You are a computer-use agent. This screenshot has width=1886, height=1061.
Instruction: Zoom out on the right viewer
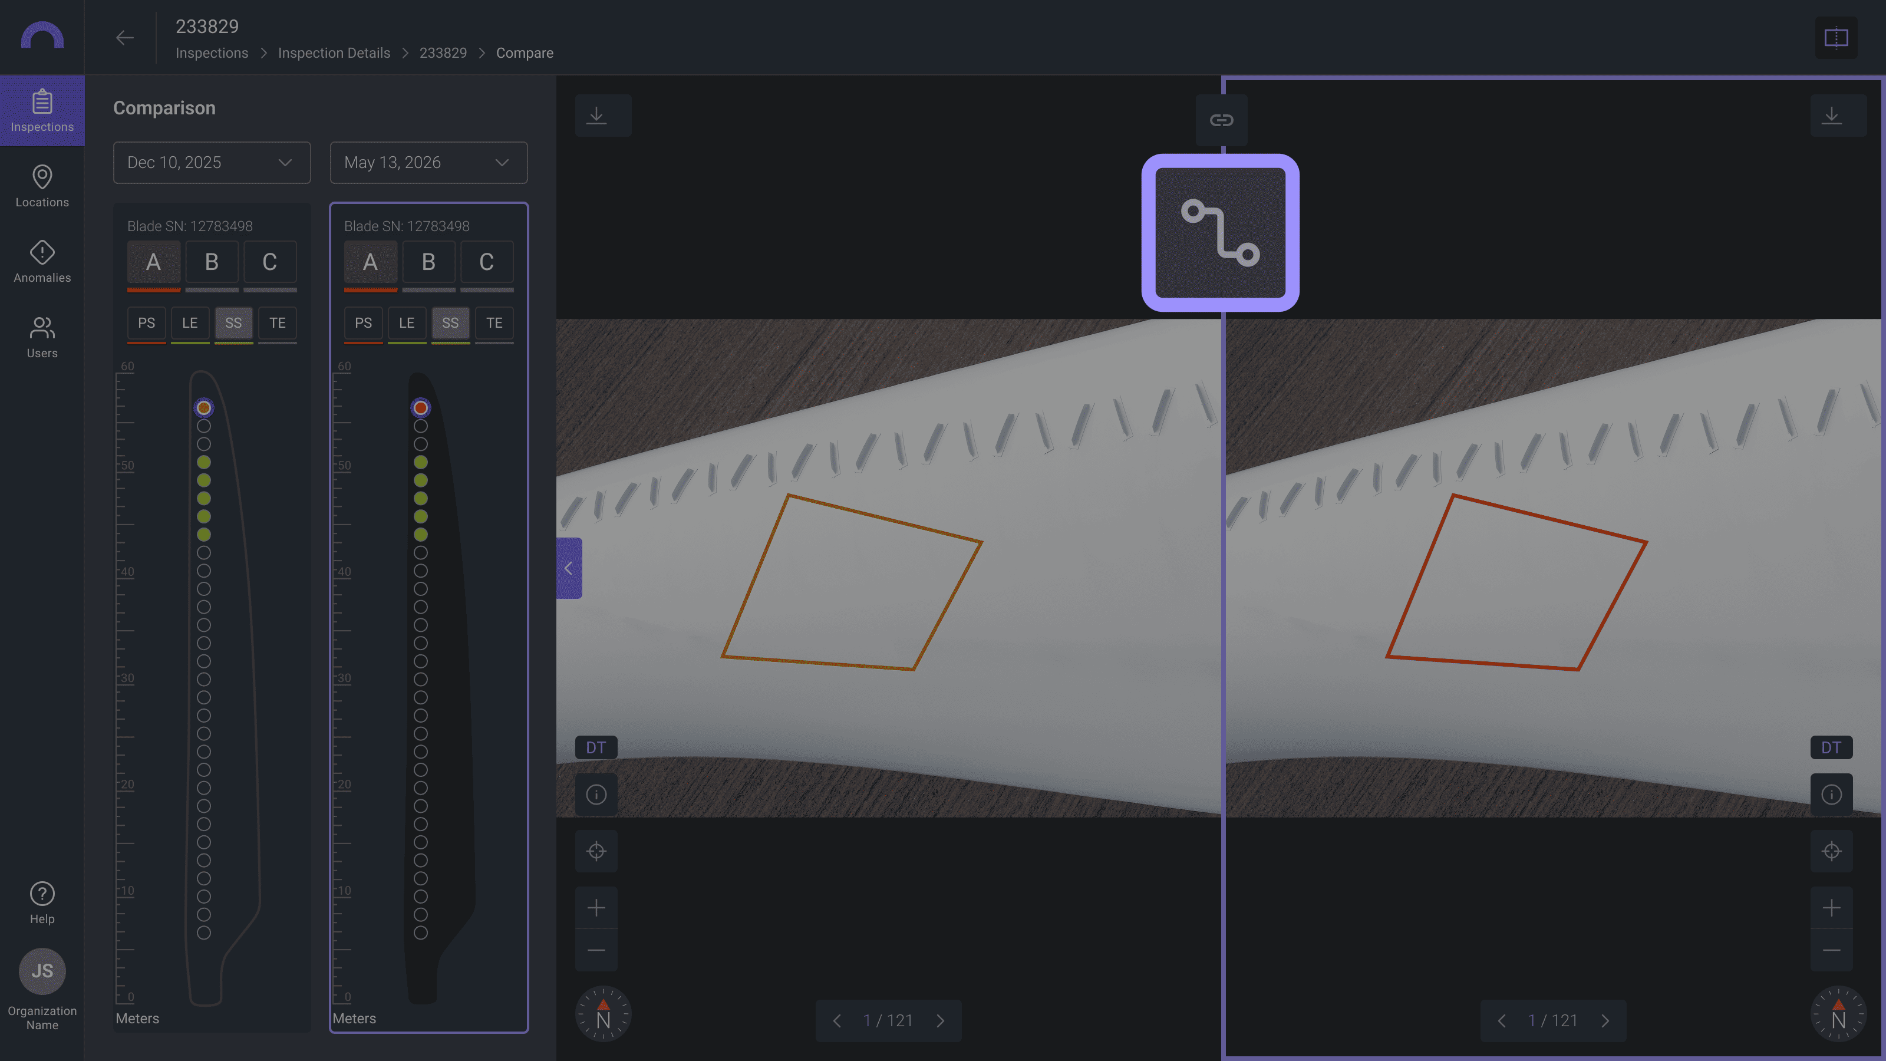pos(1831,950)
